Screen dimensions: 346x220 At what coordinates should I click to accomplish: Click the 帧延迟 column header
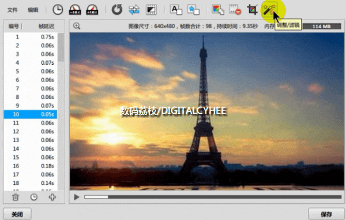point(46,27)
